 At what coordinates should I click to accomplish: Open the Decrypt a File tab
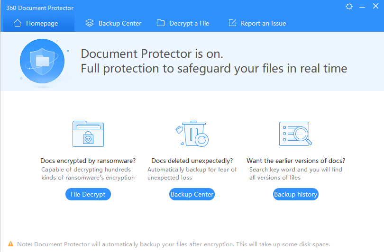point(189,23)
